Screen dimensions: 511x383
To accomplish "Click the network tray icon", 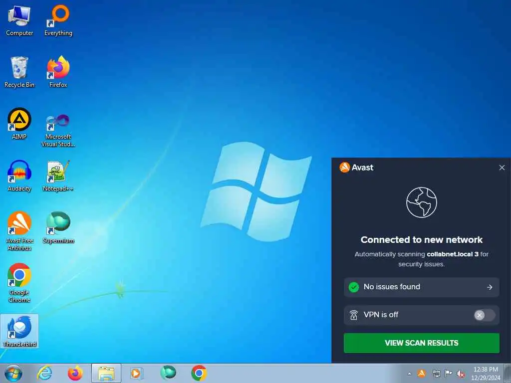I will click(436, 374).
